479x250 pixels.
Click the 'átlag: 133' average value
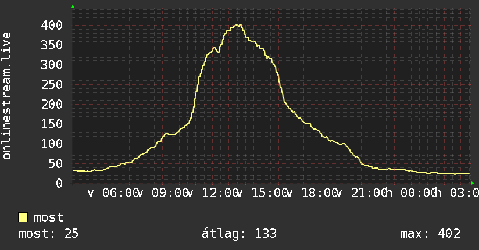239,234
